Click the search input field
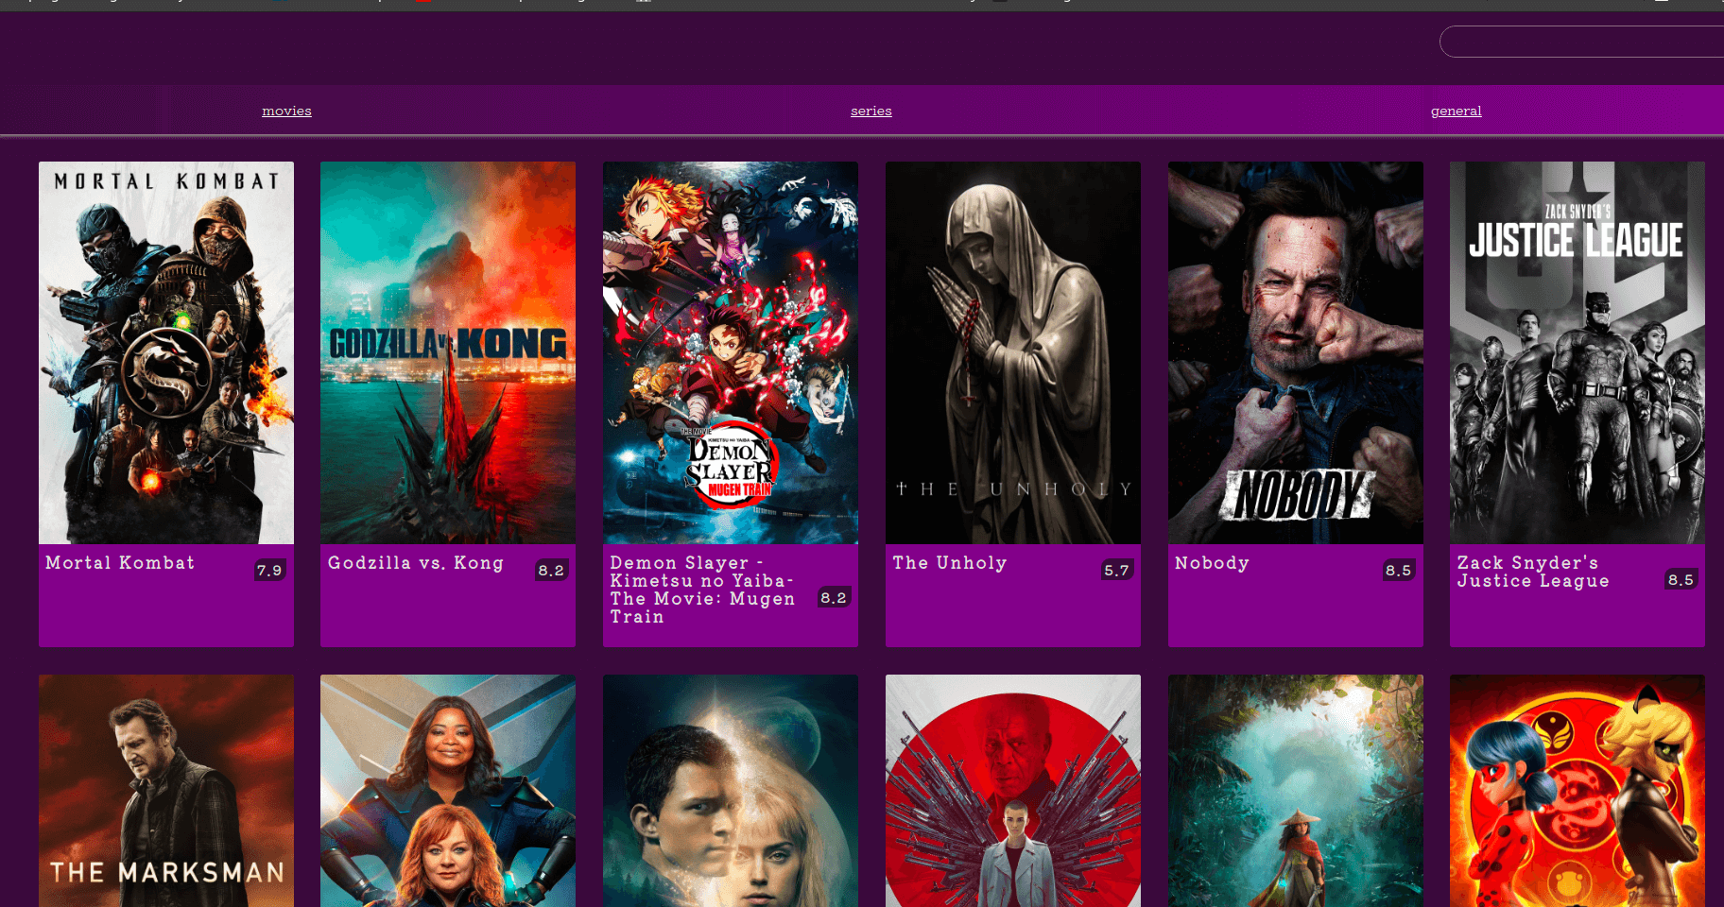Image resolution: width=1724 pixels, height=907 pixels. (x=1581, y=42)
